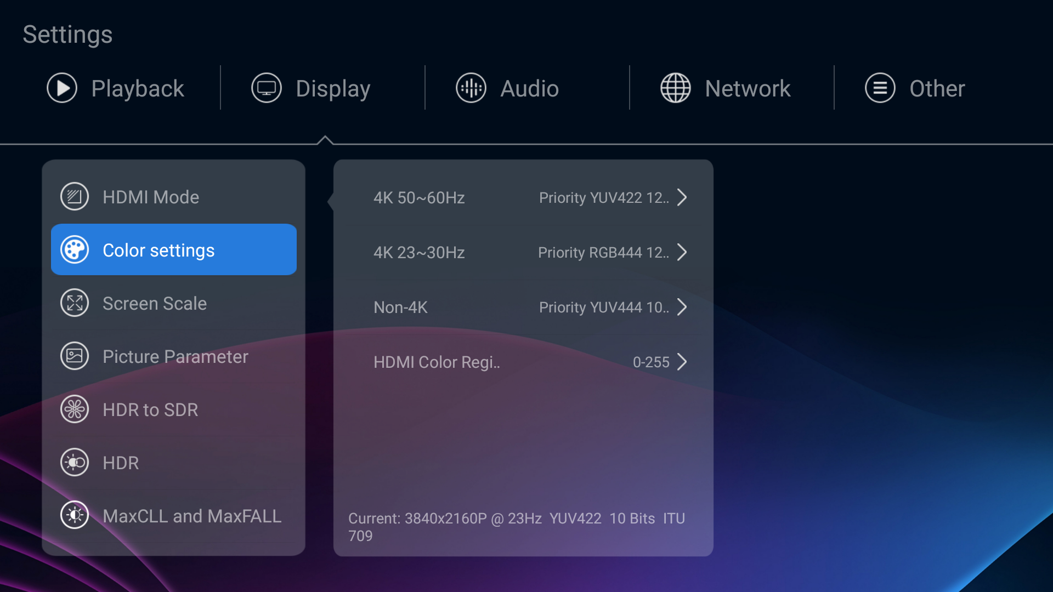Image resolution: width=1053 pixels, height=592 pixels.
Task: Click the Other menu-lines icon
Action: pyautogui.click(x=880, y=88)
